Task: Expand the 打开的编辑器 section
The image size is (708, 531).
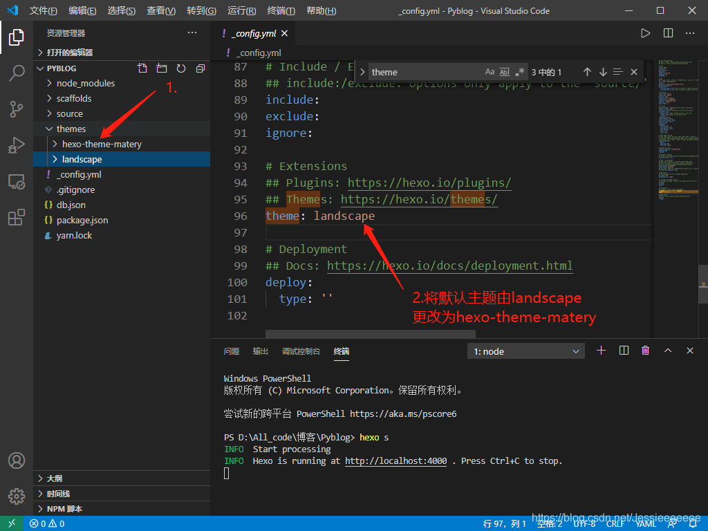Action: [122, 53]
